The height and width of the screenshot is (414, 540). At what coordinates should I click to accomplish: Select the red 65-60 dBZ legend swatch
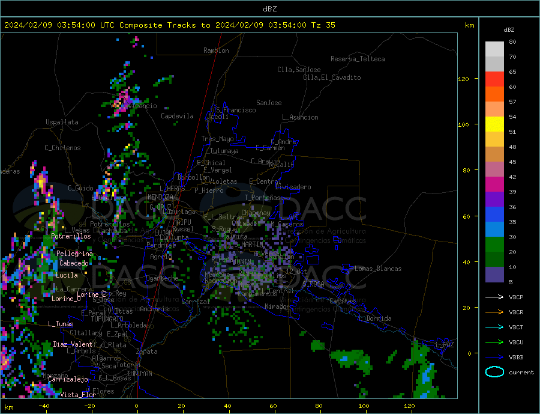point(494,79)
